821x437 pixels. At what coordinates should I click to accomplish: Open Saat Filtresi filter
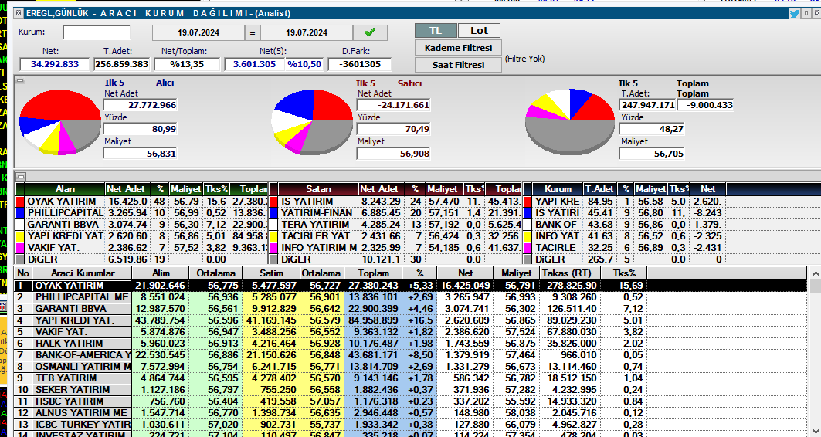[458, 65]
